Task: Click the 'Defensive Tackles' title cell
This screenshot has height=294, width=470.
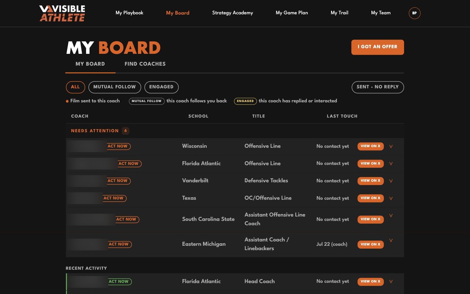Action: 266,180
